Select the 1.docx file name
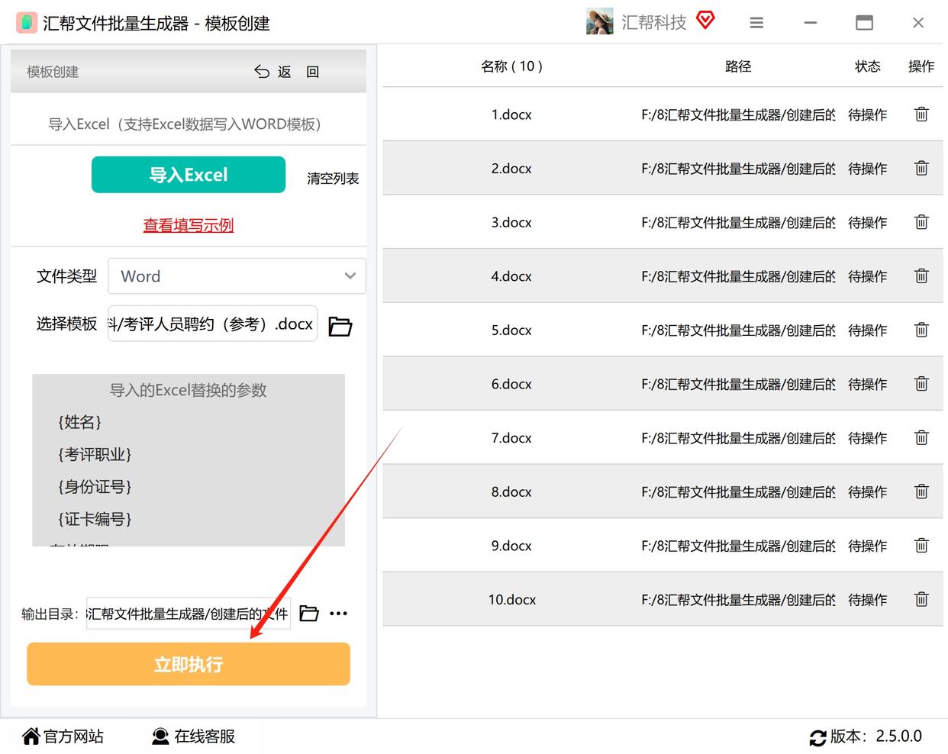 (x=511, y=114)
